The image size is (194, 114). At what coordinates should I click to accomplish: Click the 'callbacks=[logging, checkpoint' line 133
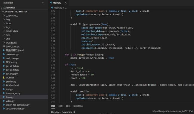coord(121,48)
